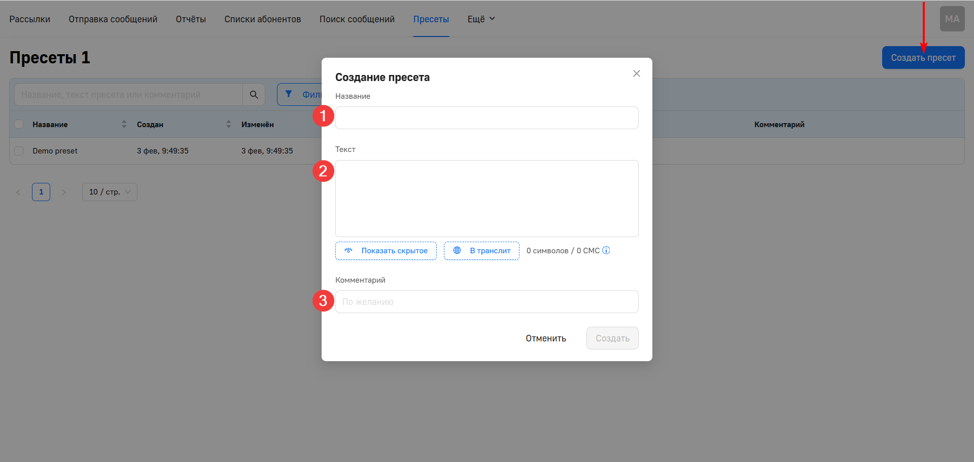Go to next page arrow
Viewport: 974px width, 462px height.
pyautogui.click(x=64, y=192)
